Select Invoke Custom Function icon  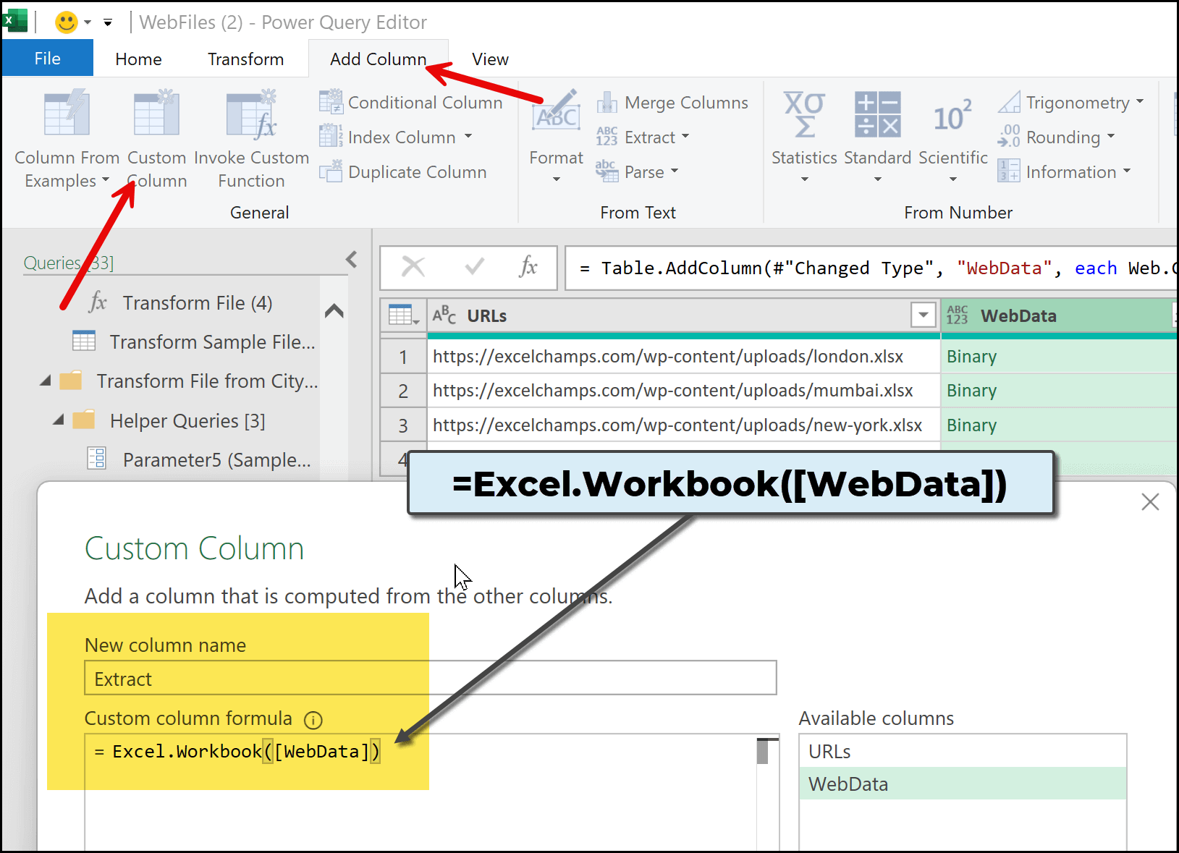click(x=251, y=114)
